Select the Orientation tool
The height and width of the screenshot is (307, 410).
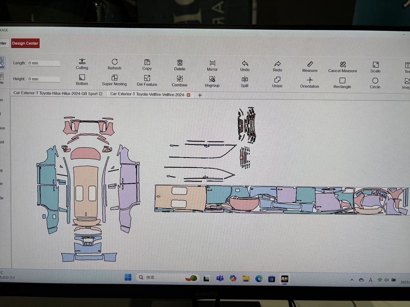[x=310, y=80]
